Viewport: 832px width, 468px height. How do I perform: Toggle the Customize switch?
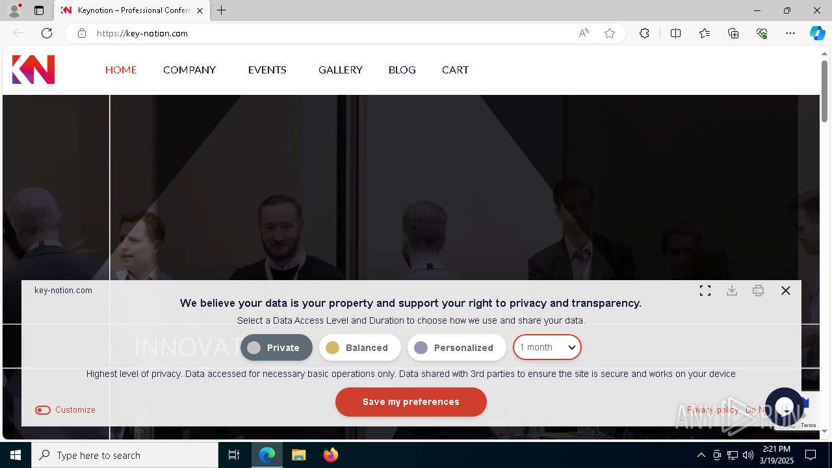pyautogui.click(x=43, y=410)
